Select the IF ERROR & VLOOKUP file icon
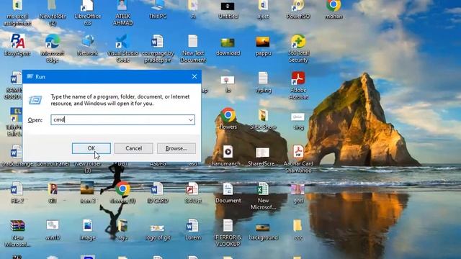The height and width of the screenshot is (259, 461). (x=228, y=233)
